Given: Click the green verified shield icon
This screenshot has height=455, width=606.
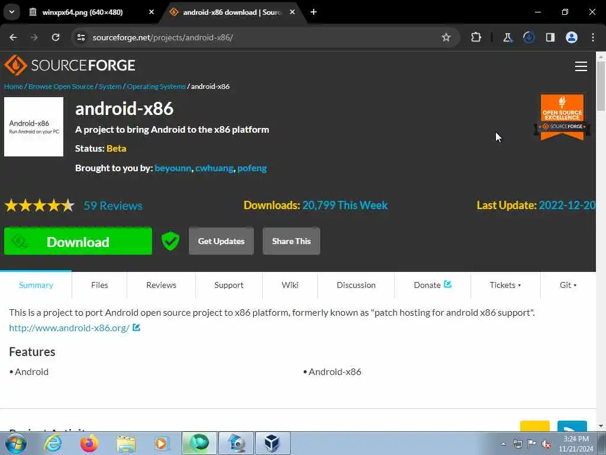Looking at the screenshot, I should (170, 241).
